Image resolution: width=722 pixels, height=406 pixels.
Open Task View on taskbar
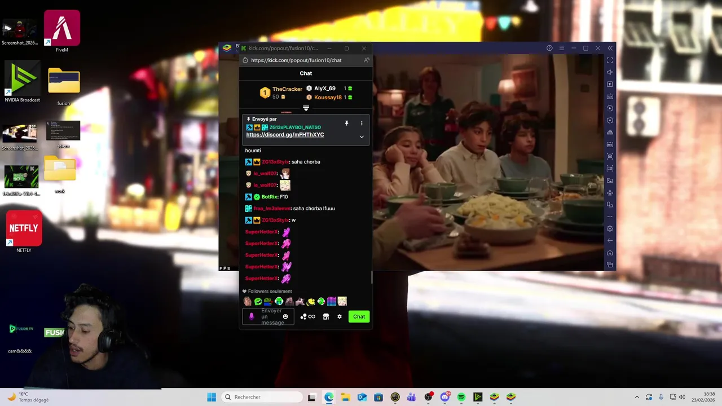pyautogui.click(x=311, y=397)
